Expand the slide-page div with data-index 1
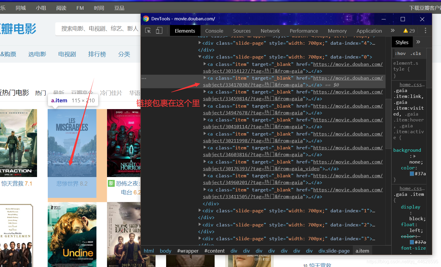Viewport: 441px width, 267px height. click(x=200, y=211)
